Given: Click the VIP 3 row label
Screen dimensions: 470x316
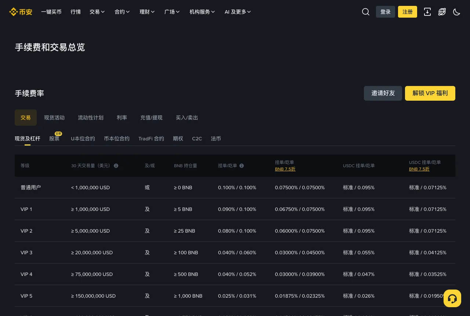Looking at the screenshot, I should [26, 252].
